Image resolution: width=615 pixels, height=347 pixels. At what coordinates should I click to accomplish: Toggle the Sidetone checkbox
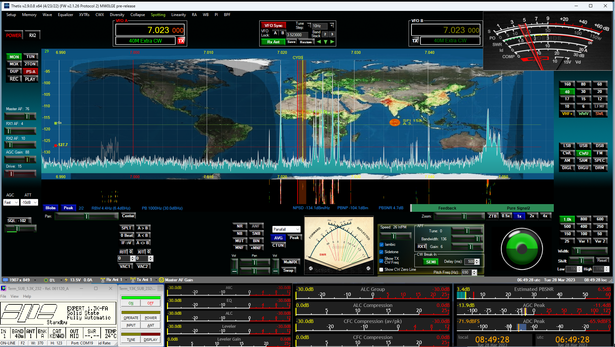click(381, 252)
